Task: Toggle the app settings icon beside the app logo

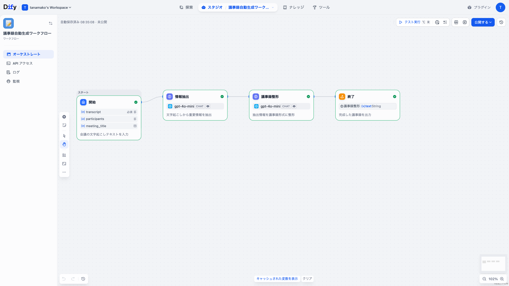Action: (x=51, y=23)
